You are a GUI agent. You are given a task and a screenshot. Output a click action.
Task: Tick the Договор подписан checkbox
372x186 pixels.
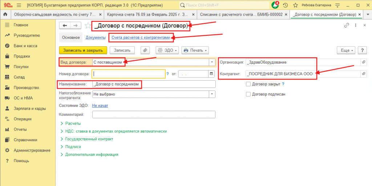248,94
